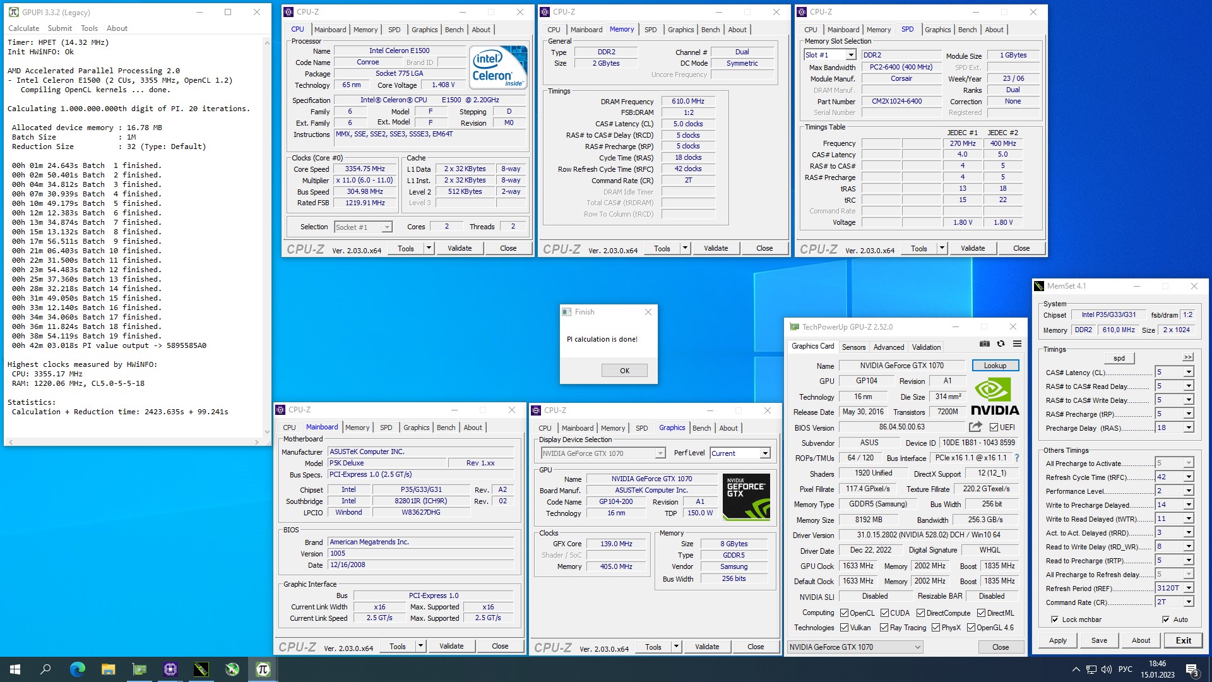The image size is (1212, 682).
Task: Click the MemSet taskbar icon
Action: (201, 669)
